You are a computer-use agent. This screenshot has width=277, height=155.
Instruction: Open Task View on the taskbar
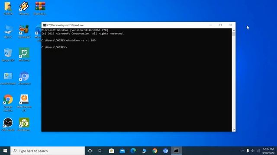point(100,151)
